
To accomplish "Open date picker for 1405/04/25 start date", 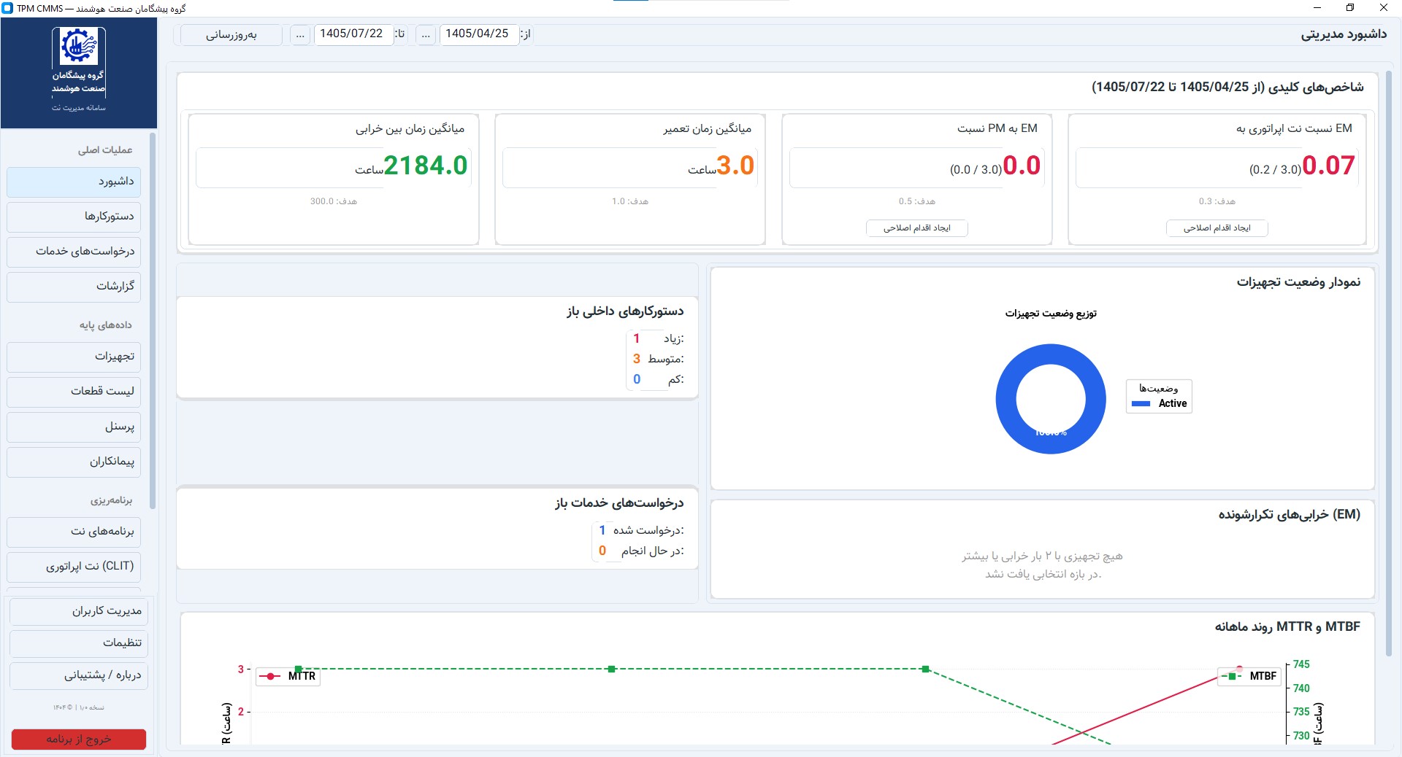I will pyautogui.click(x=426, y=35).
